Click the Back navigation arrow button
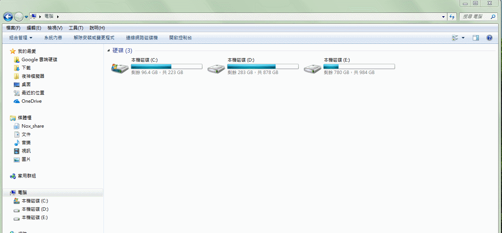 [8, 17]
